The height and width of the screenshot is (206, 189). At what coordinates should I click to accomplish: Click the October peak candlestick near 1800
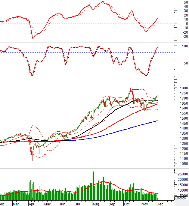130,90
